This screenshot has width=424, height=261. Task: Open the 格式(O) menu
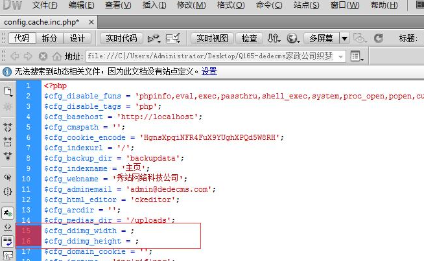tap(231, 5)
